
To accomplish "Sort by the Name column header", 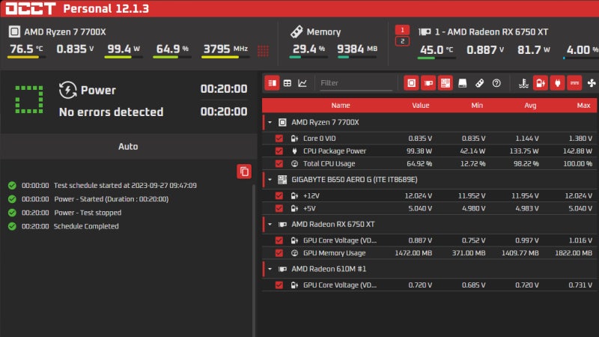I will [x=341, y=106].
